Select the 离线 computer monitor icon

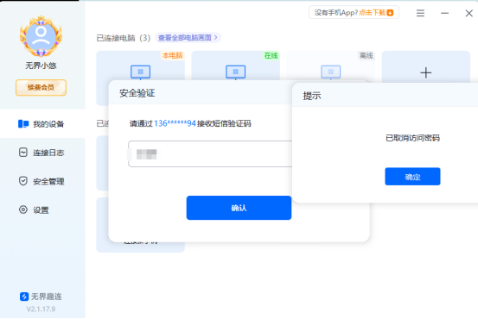click(x=331, y=72)
